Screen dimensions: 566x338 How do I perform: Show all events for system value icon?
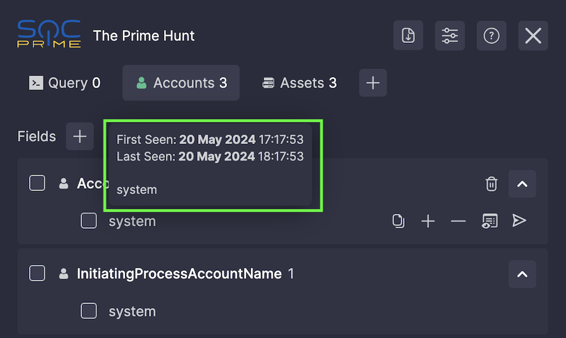pyautogui.click(x=490, y=221)
